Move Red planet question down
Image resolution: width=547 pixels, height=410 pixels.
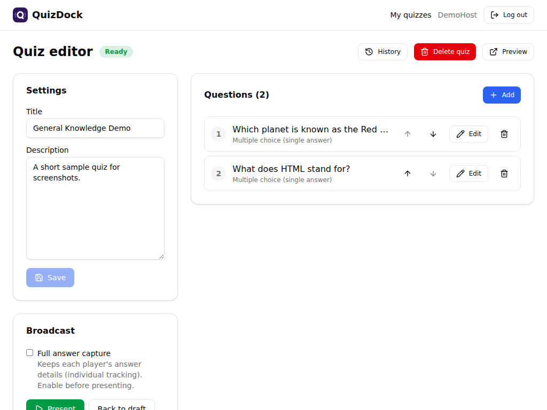tap(433, 134)
